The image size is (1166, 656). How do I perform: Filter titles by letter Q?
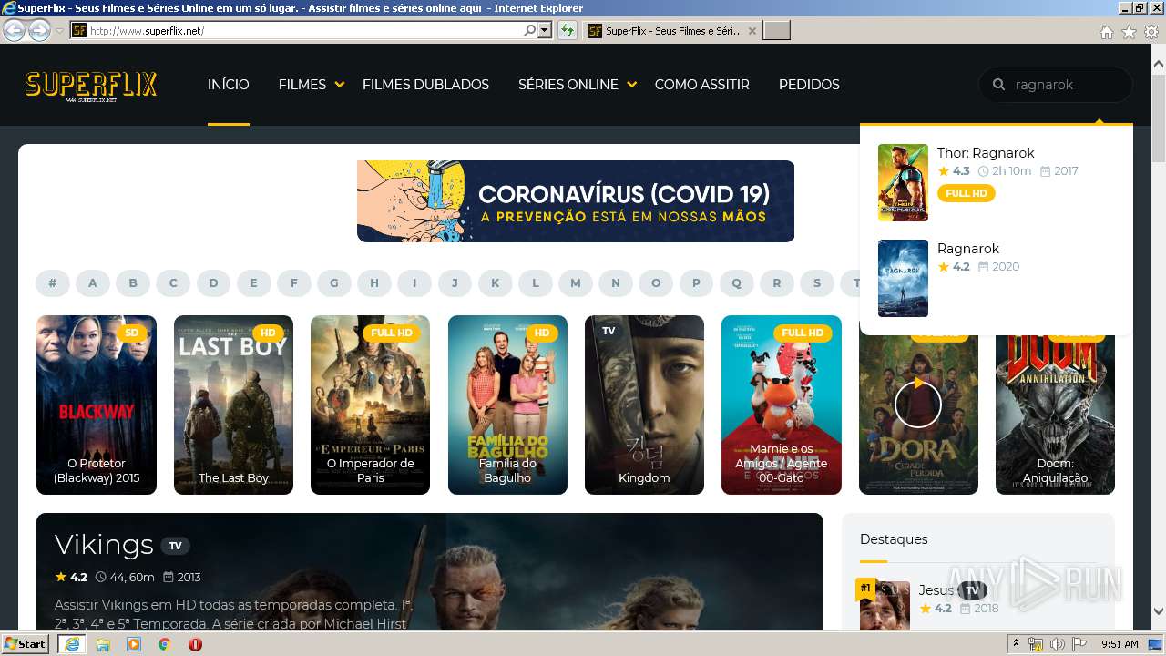point(737,283)
